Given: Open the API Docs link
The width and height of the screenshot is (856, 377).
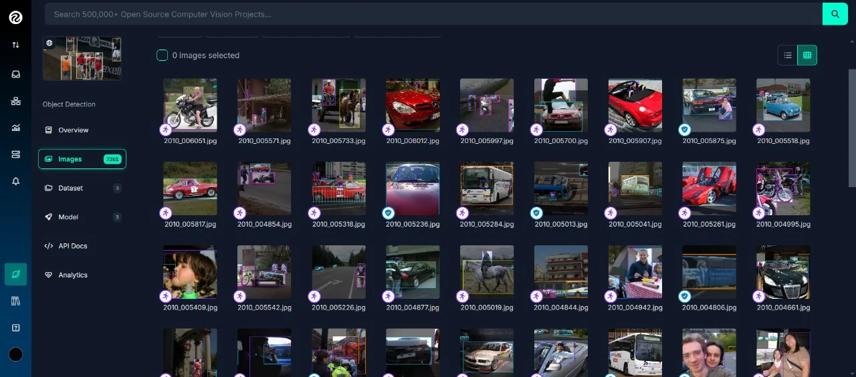Looking at the screenshot, I should click(72, 246).
